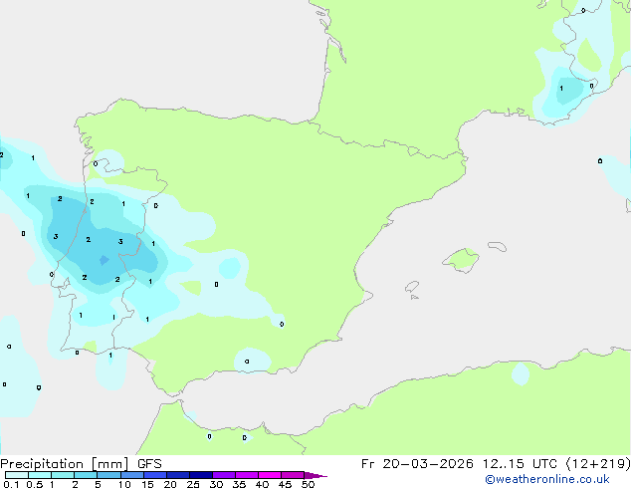Viewport: 631px width, 488px height.
Task: Click legend tick label '30'
Action: click(x=216, y=484)
